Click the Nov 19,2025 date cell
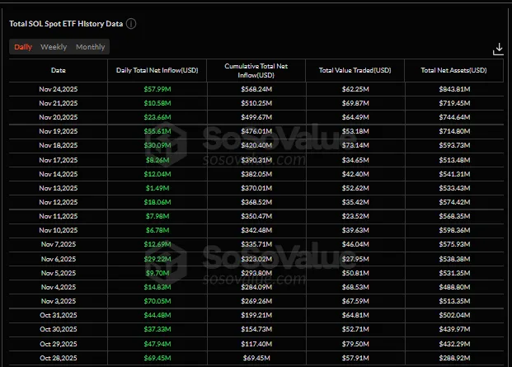This screenshot has width=512, height=367. pos(59,131)
